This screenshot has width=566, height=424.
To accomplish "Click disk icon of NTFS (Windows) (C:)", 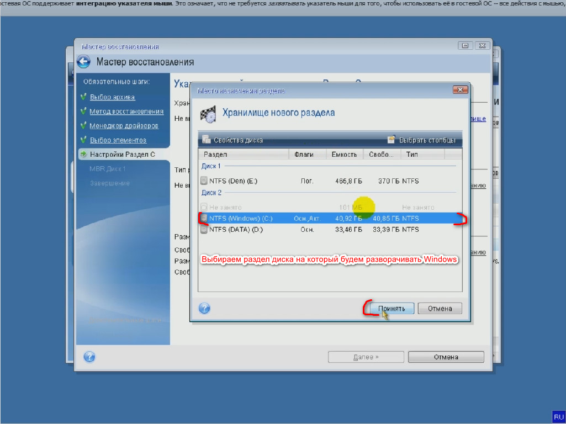I will [x=204, y=219].
